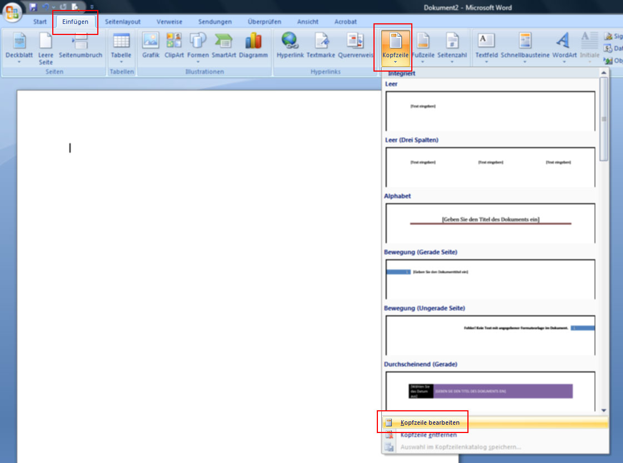Open the Acrobat tab
The width and height of the screenshot is (623, 463).
(x=345, y=22)
